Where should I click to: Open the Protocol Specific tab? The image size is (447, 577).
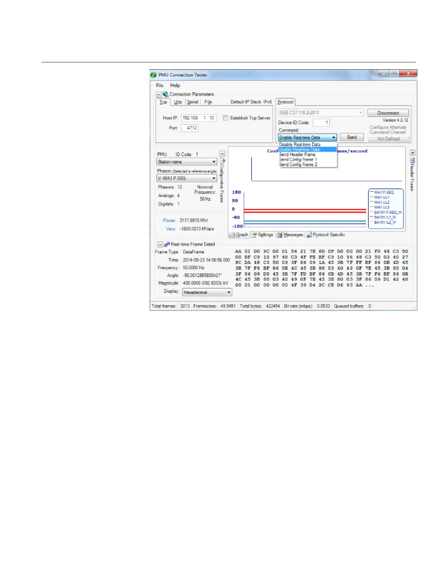pos(326,235)
